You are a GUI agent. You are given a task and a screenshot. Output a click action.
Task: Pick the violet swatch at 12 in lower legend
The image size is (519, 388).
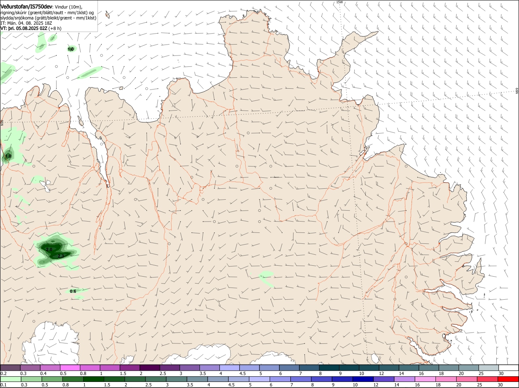click(384, 379)
